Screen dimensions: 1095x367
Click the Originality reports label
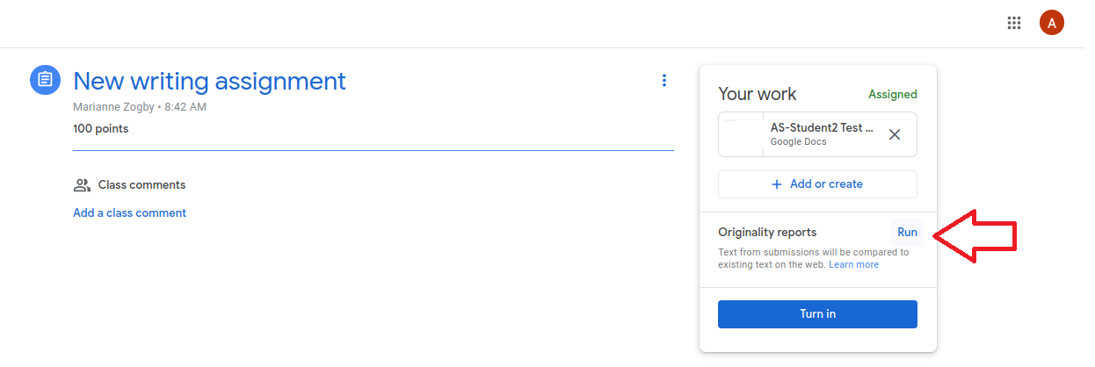(767, 233)
